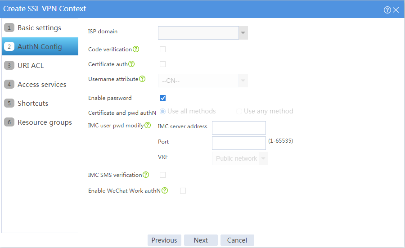Screen dimensions: 405x248
Task: Click the Previous button
Action: coord(164,240)
